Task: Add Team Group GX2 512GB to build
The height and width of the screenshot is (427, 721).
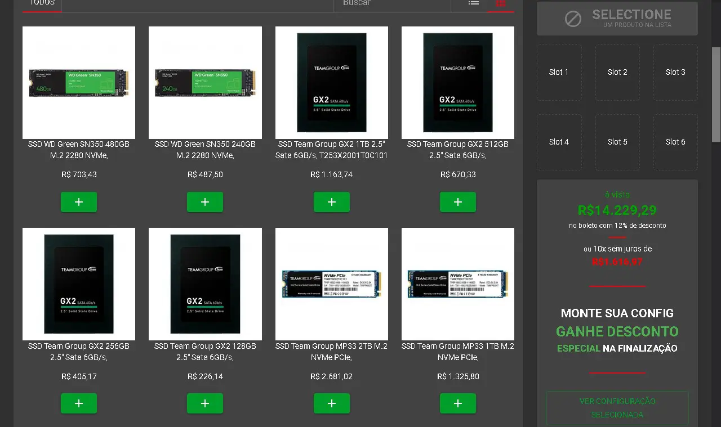Action: (x=458, y=202)
